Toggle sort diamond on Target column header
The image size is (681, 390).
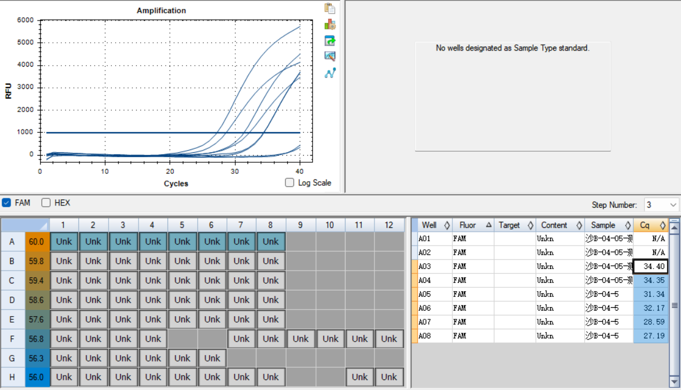click(x=530, y=225)
